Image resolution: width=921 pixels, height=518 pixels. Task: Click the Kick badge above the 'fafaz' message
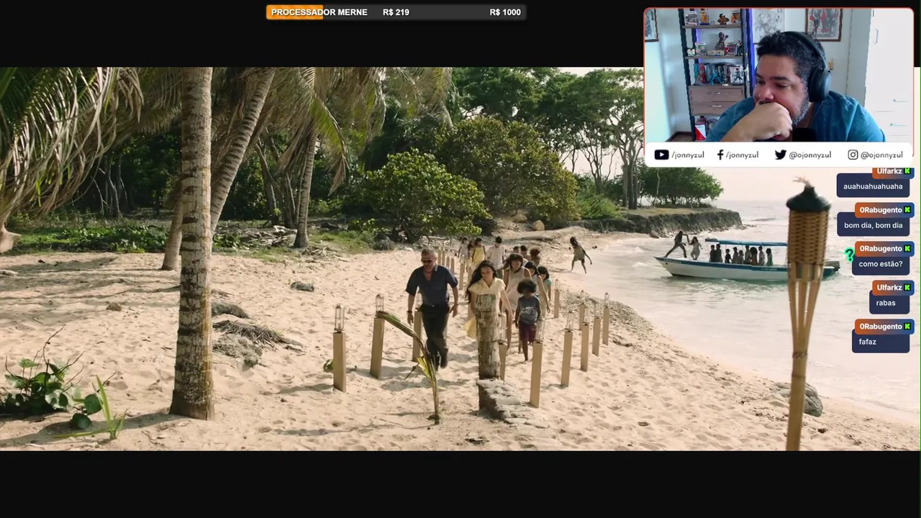tap(907, 327)
